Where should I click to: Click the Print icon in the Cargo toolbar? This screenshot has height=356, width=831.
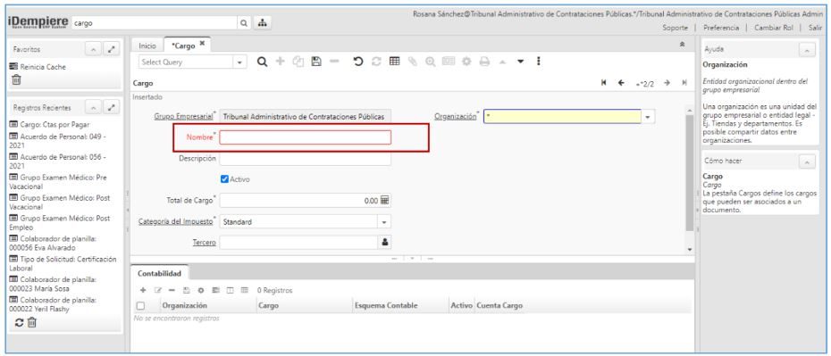pos(484,62)
